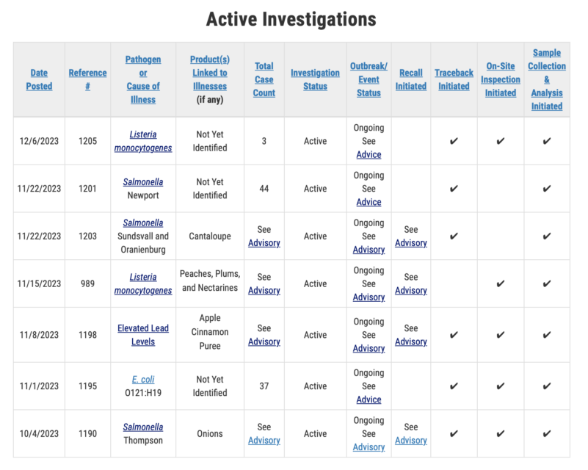
Task: Click Traceback checkmark in row 1205
Action: coord(454,141)
